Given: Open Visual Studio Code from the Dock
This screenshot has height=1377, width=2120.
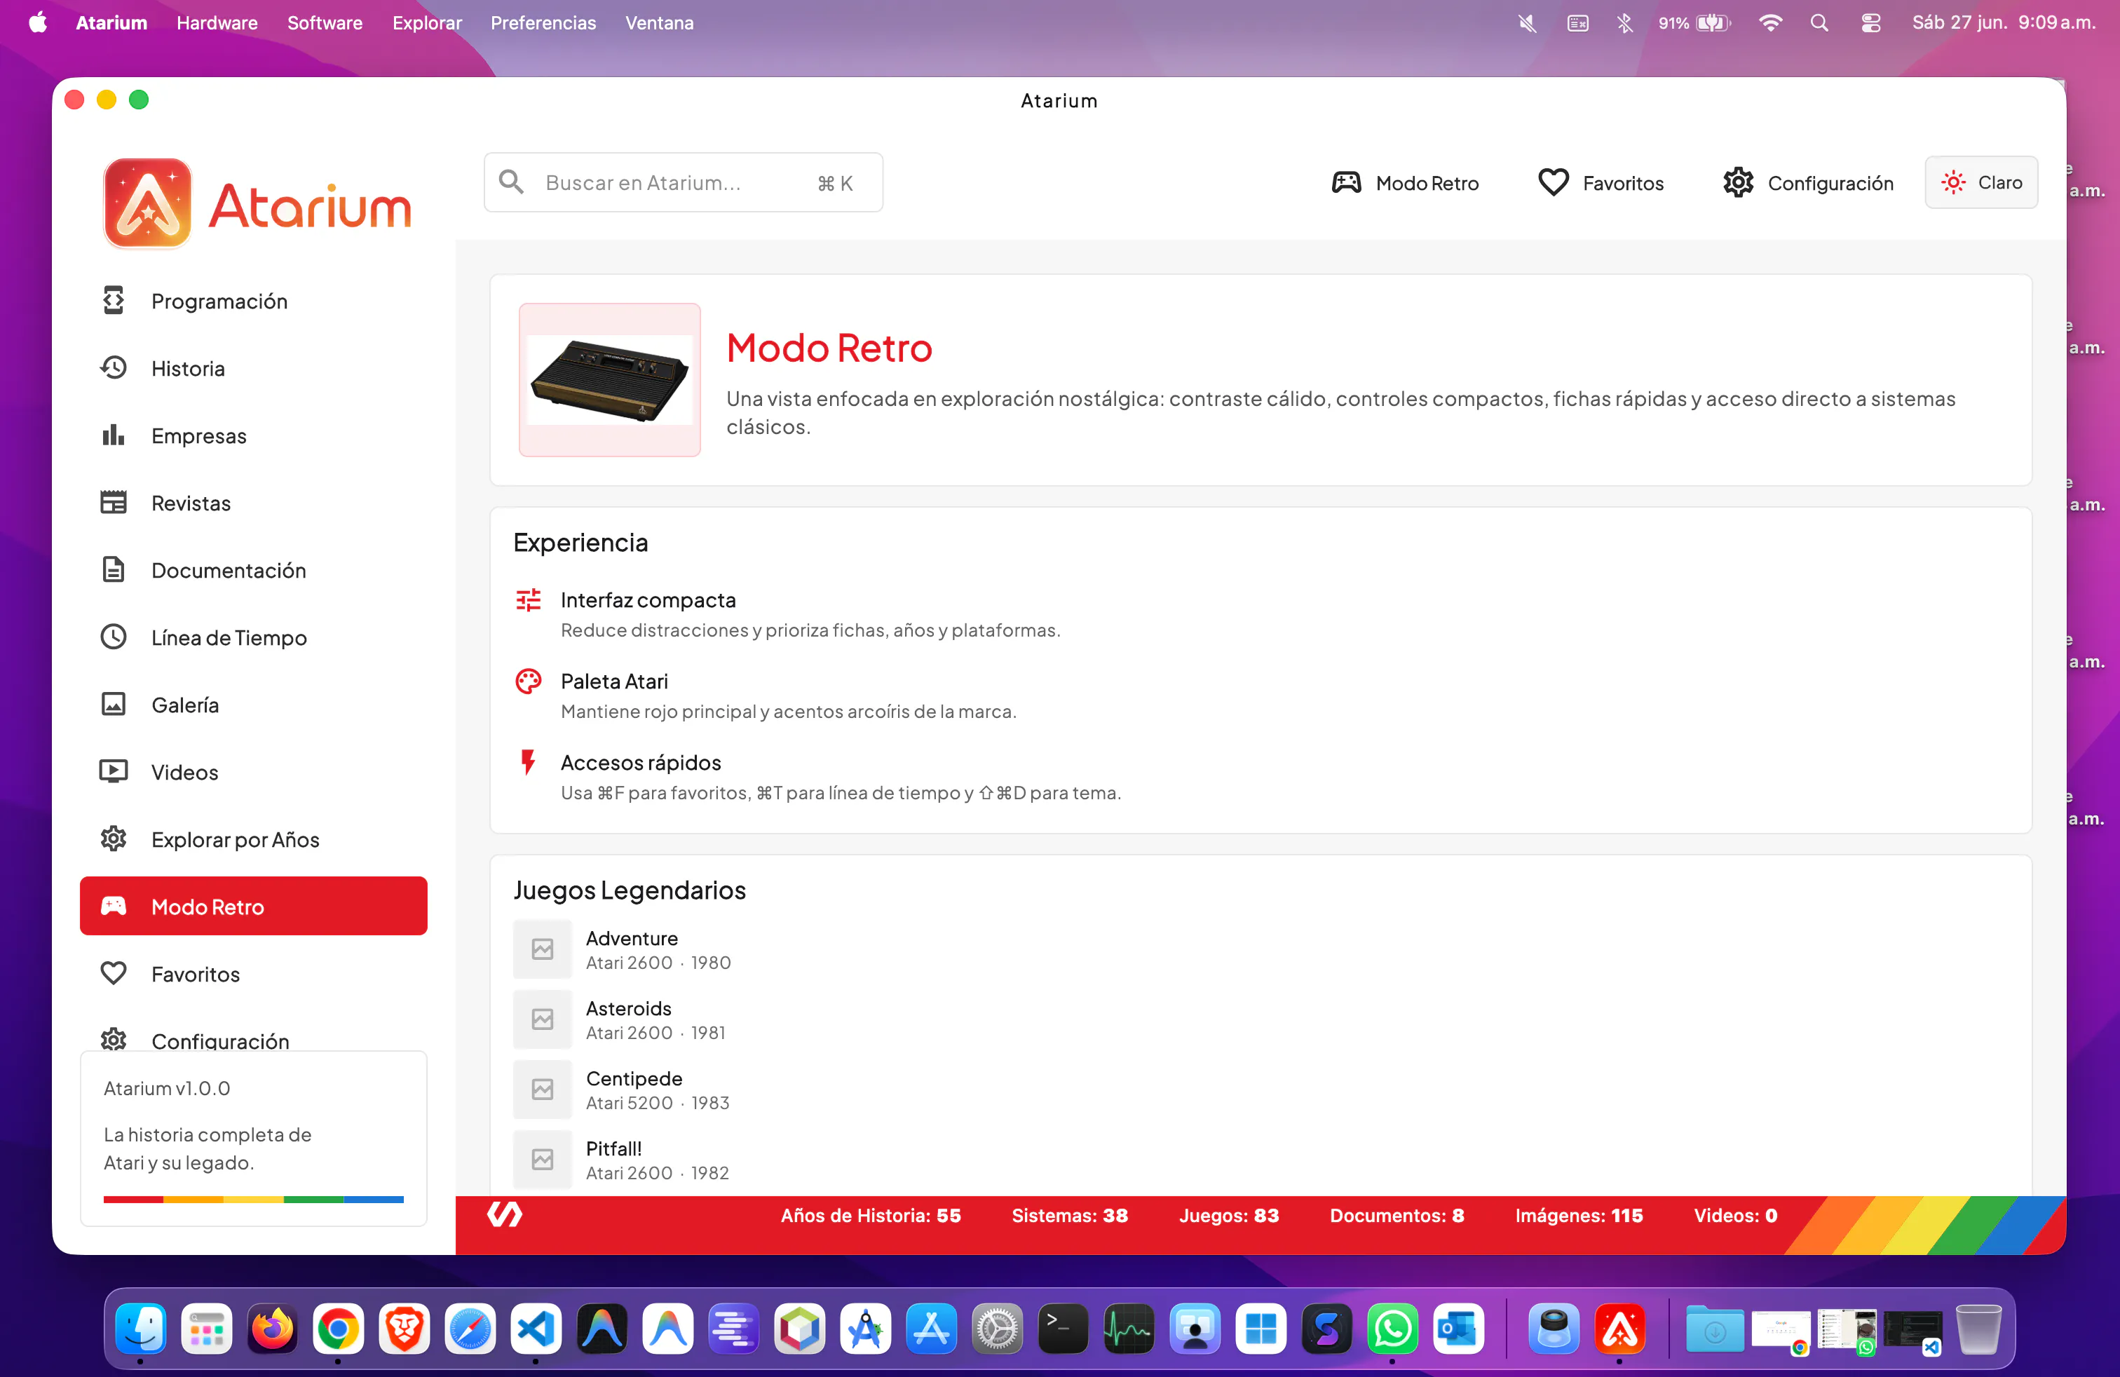Looking at the screenshot, I should coord(536,1330).
